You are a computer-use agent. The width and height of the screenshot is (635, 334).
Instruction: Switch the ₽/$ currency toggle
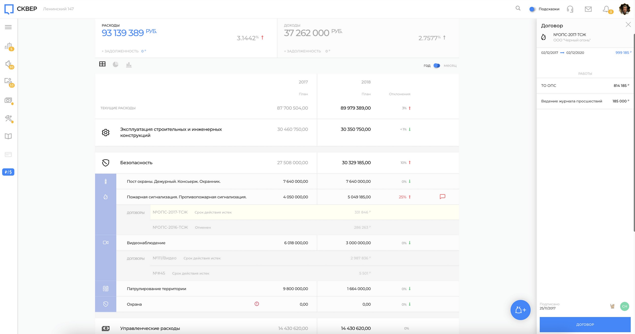pos(8,172)
